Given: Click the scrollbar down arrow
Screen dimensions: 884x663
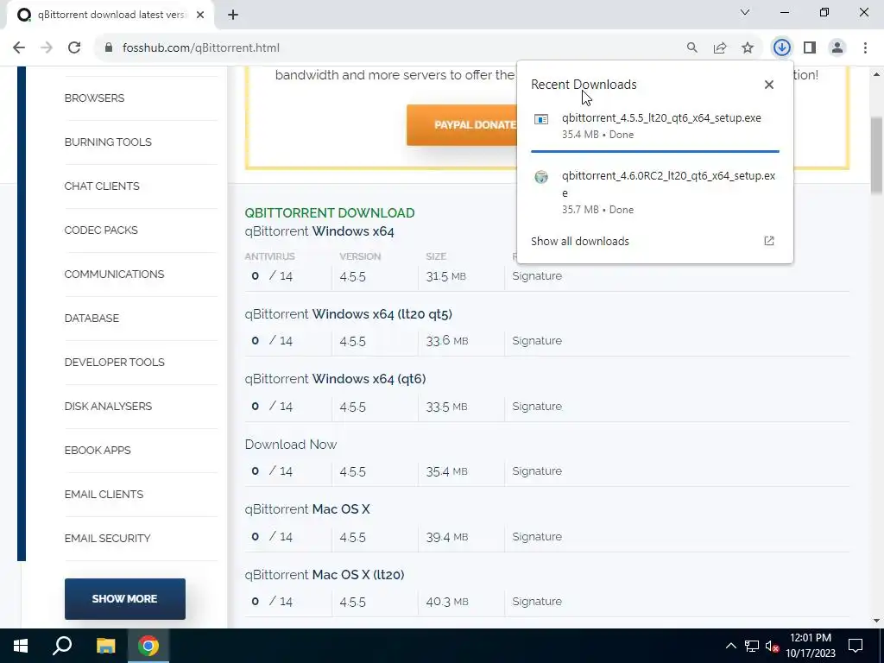Looking at the screenshot, I should 876,621.
